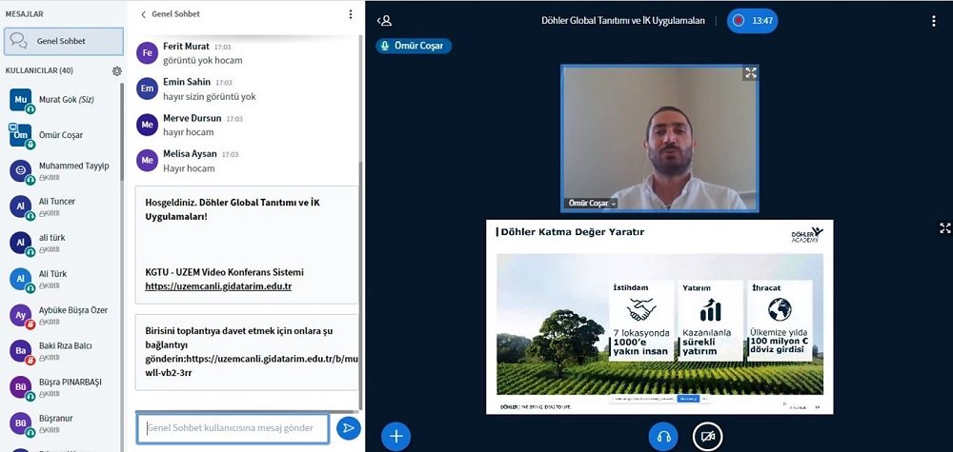Open the user list settings gear
This screenshot has width=953, height=452.
(x=116, y=70)
